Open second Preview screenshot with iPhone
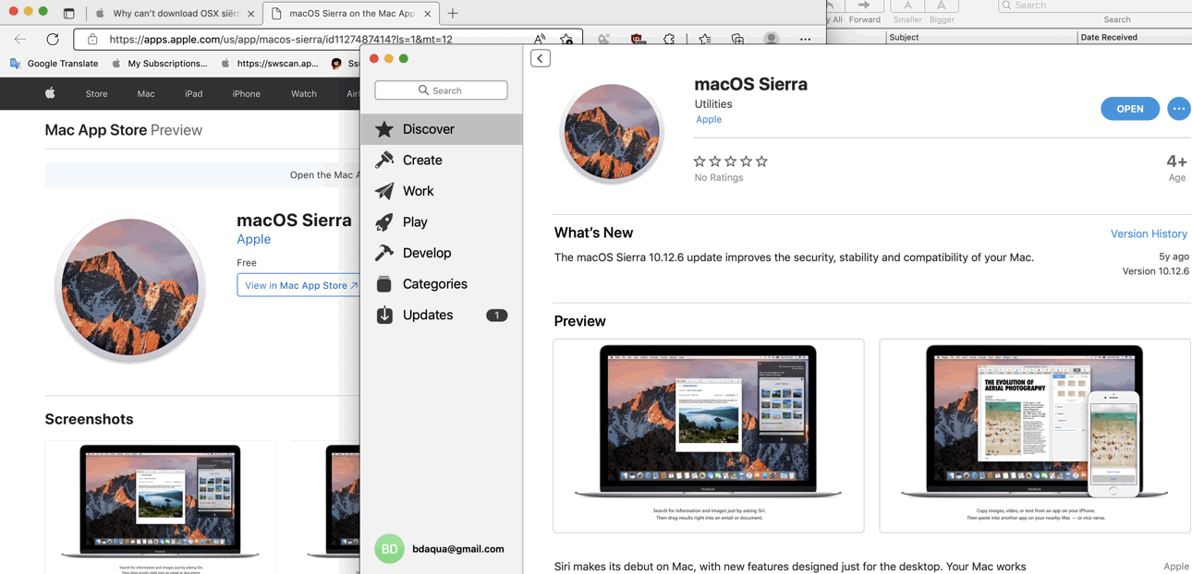 pos(1035,436)
